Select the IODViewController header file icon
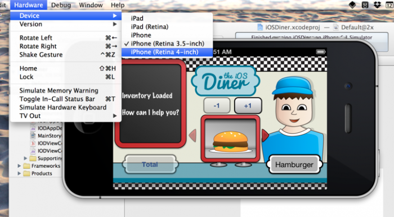394x217 pixels. pyautogui.click(x=33, y=144)
